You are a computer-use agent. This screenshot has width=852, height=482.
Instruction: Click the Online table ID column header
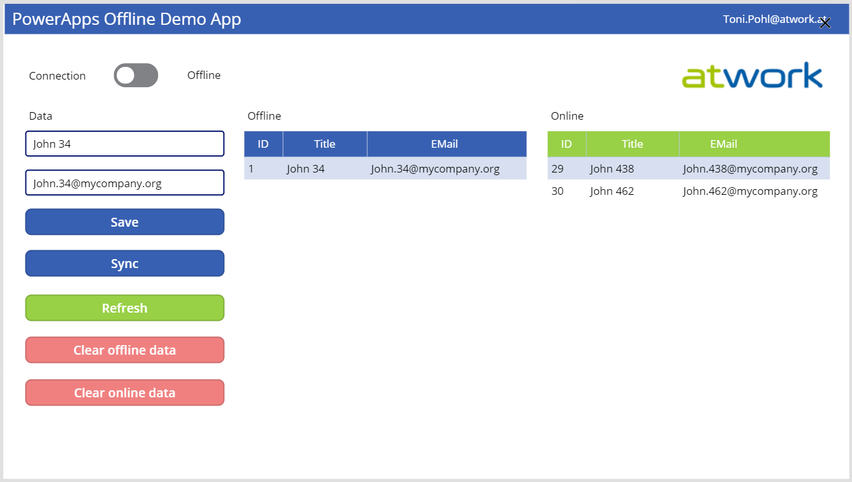tap(567, 144)
